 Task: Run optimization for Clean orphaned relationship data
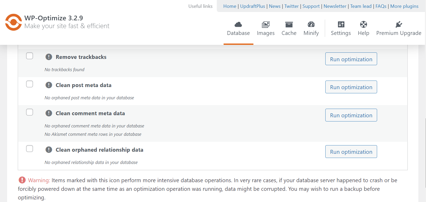[351, 152]
